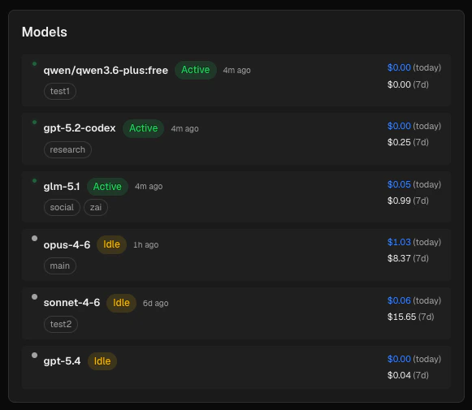The image size is (472, 410).
Task: Click the 4m ago timestamp for qwen/qwen3.6-plus:free
Action: pyautogui.click(x=236, y=71)
